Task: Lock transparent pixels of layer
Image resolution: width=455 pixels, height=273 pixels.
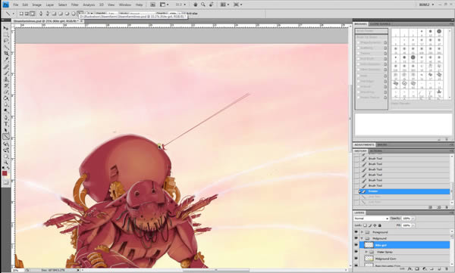Action: (x=365, y=225)
